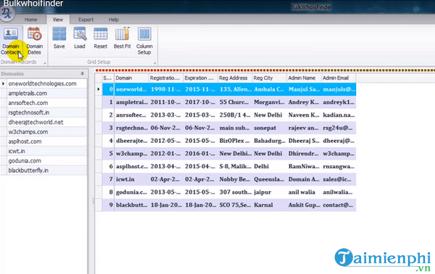This screenshot has height=274, width=435.
Task: Click 'Queensla...' city cell
Action: [x=269, y=179]
